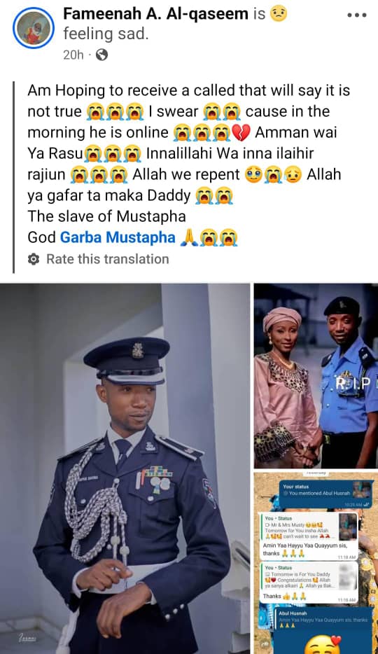Select Rate this translation
The width and height of the screenshot is (378, 654).
pyautogui.click(x=108, y=259)
